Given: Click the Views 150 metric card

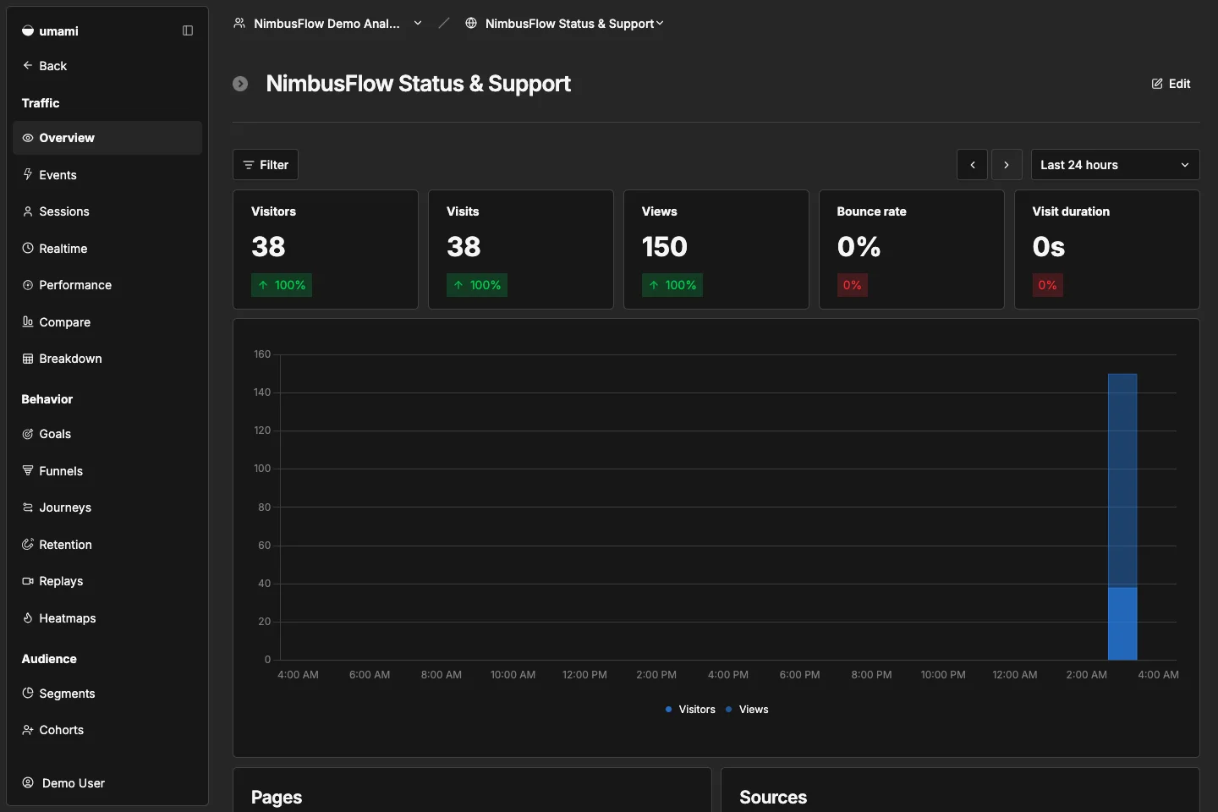Looking at the screenshot, I should pyautogui.click(x=716, y=250).
